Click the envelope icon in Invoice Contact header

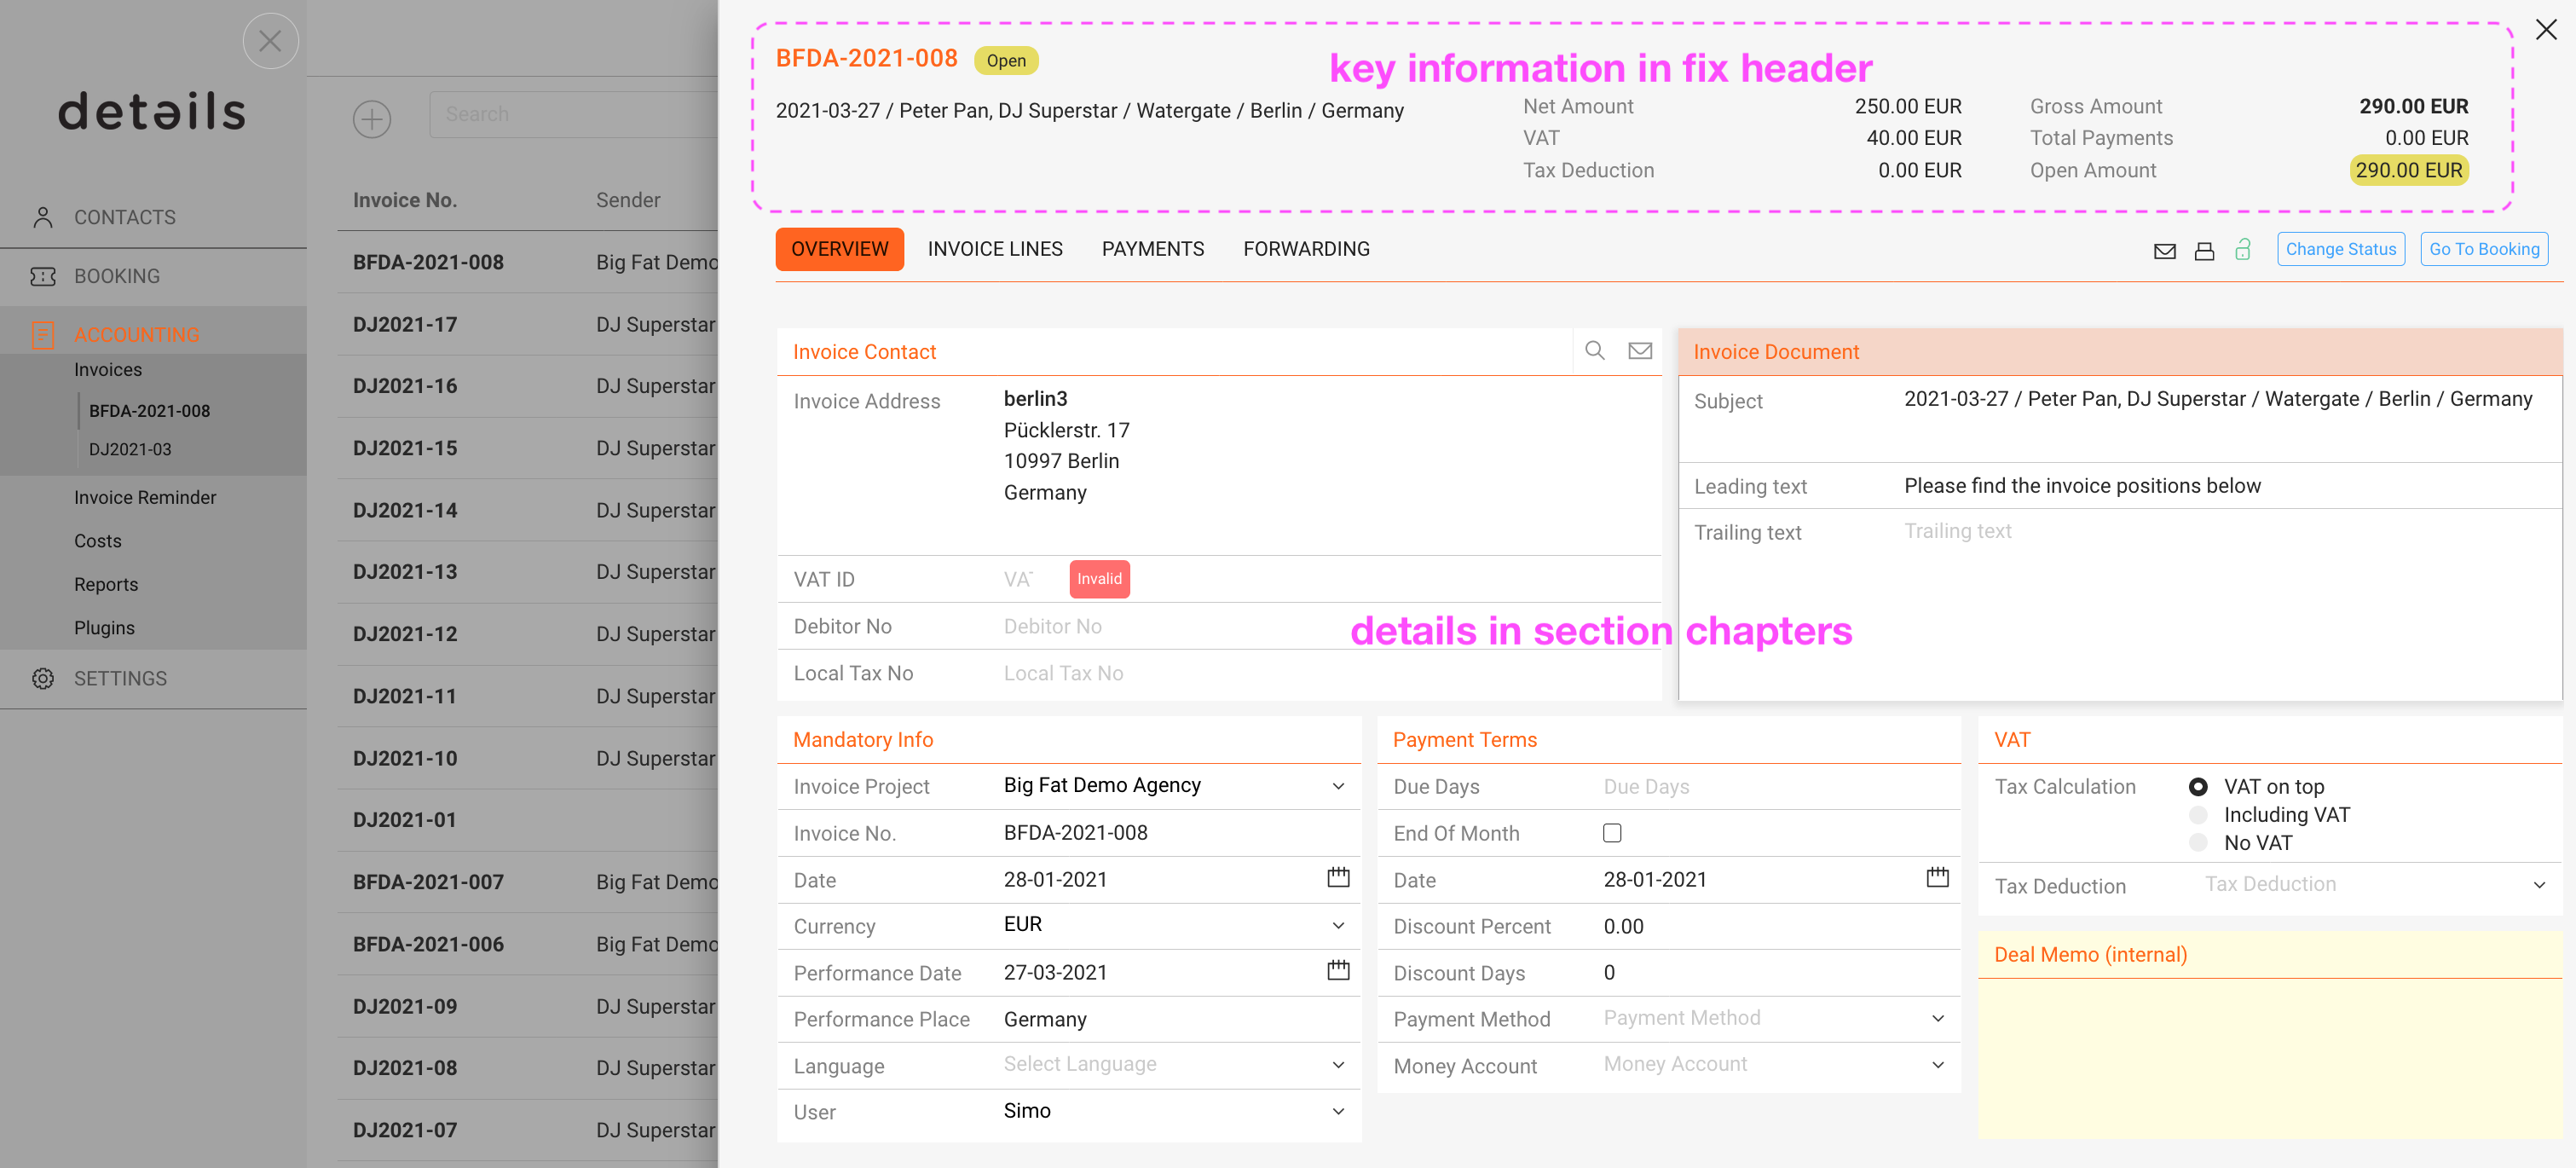point(1640,351)
